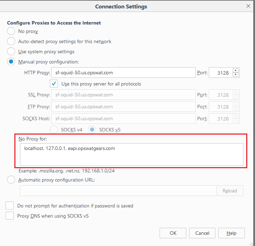The height and width of the screenshot is (246, 255).
Task: Click the HTTP Port number field
Action: point(221,73)
